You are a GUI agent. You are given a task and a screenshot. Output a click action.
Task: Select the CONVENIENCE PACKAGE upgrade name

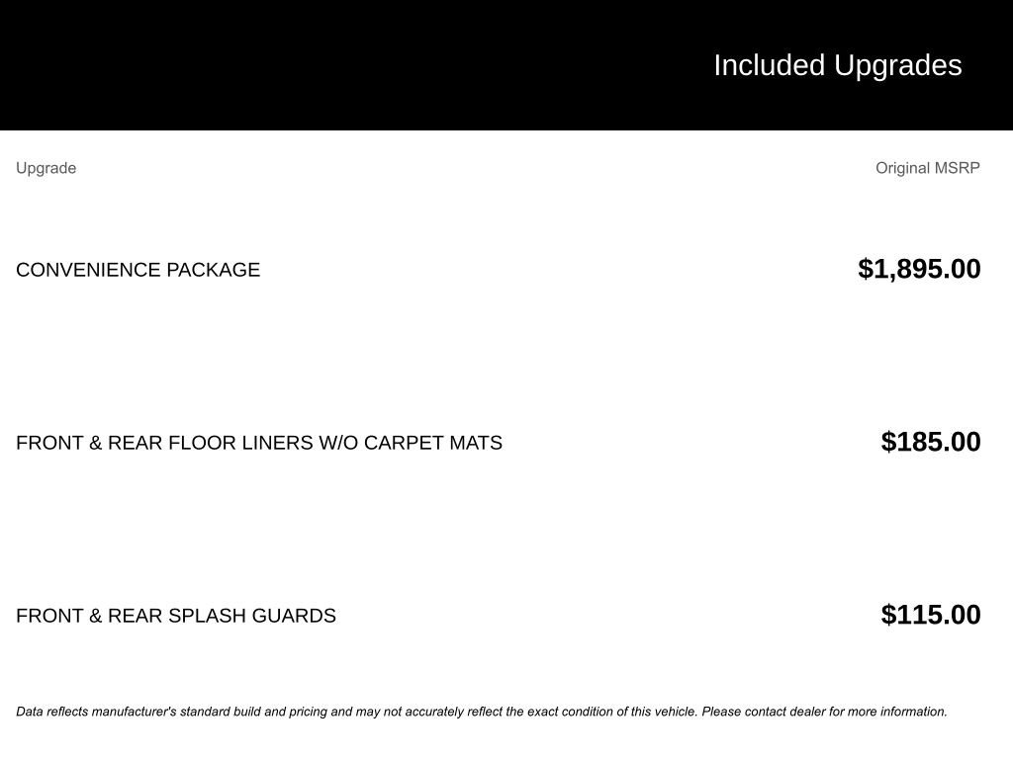(x=138, y=270)
